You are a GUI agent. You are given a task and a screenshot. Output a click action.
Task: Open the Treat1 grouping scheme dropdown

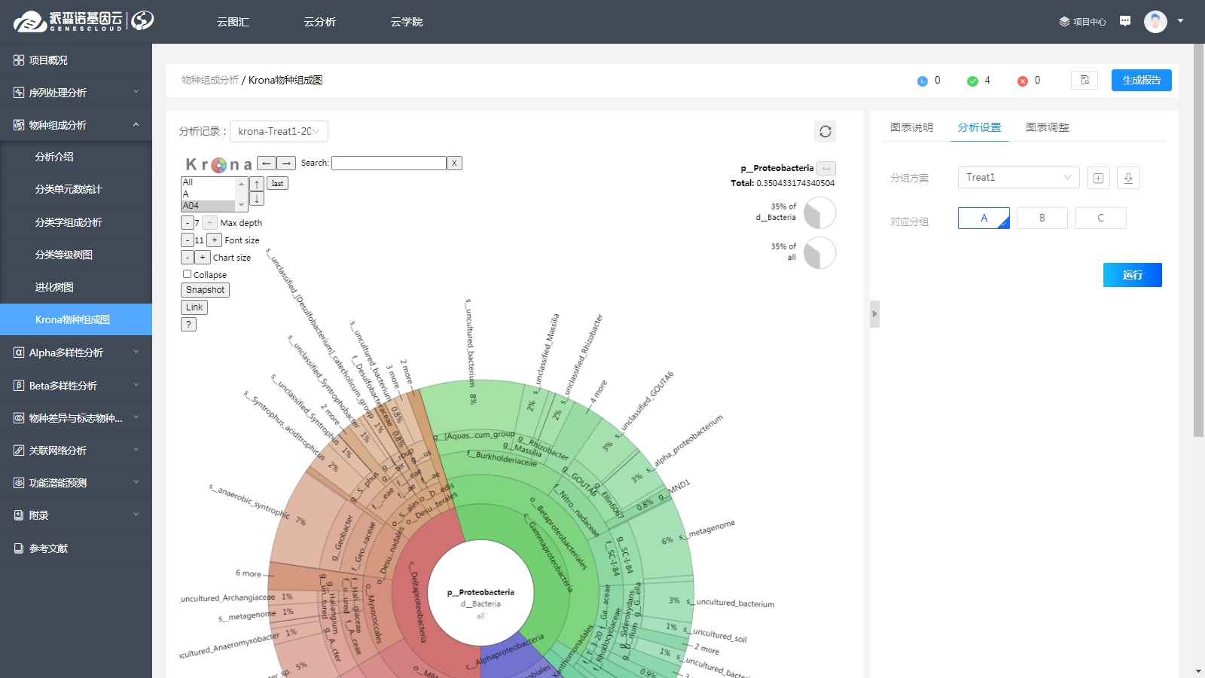(x=1018, y=177)
